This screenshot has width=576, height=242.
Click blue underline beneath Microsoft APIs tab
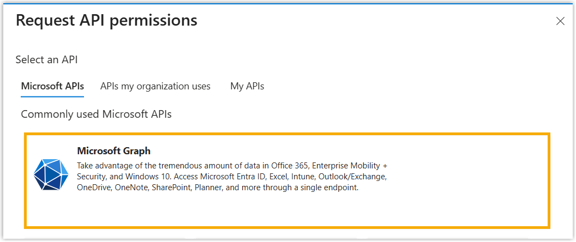pos(52,96)
